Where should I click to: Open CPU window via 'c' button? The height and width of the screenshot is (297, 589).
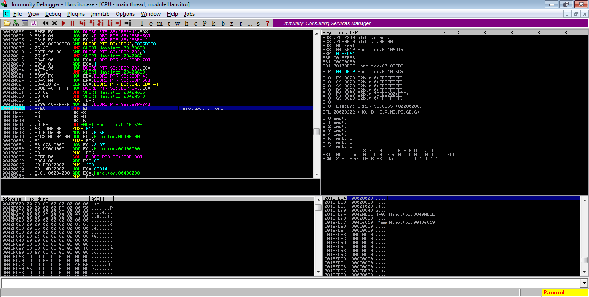[196, 23]
